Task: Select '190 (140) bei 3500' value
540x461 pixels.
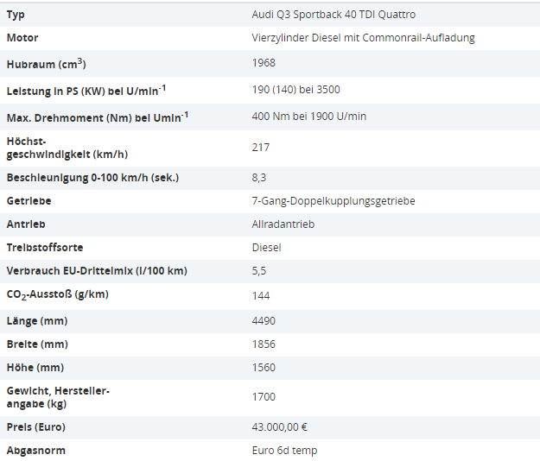Action: (x=295, y=90)
